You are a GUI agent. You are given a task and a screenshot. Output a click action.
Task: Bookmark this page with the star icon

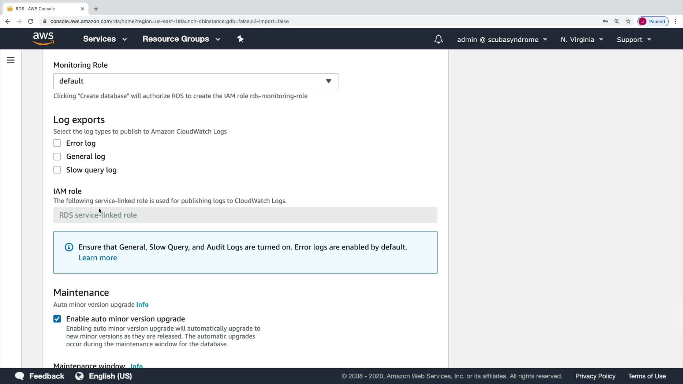(x=628, y=21)
